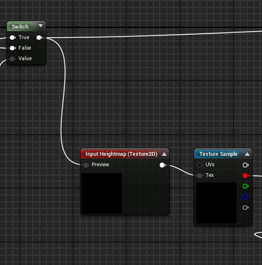Click the Switch node's True input pin
The width and height of the screenshot is (262, 265).
pos(12,37)
